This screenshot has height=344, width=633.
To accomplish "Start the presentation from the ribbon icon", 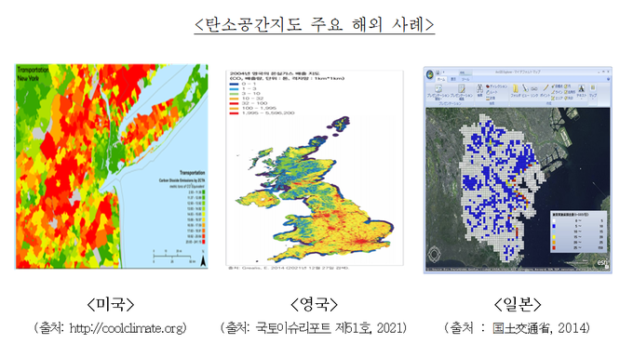I will (x=438, y=89).
